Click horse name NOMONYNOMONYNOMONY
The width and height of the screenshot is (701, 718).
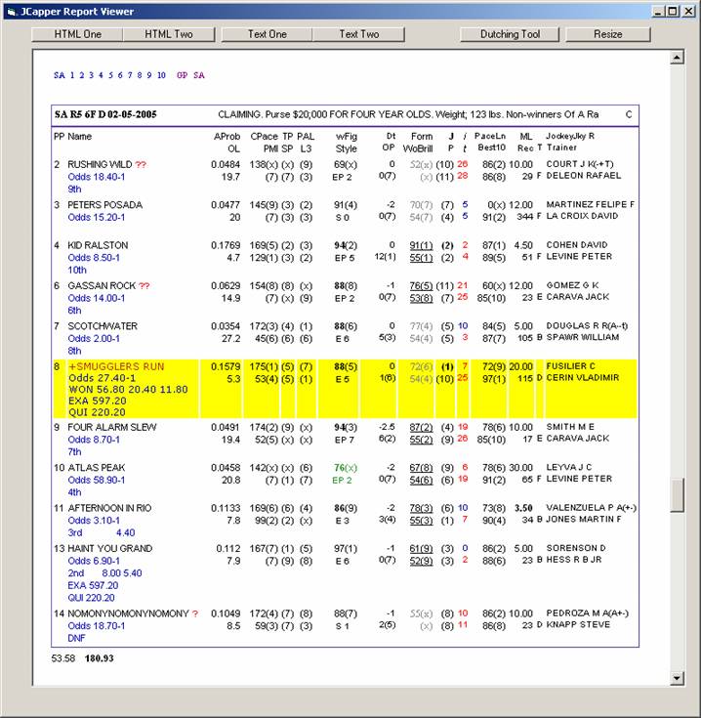[x=128, y=613]
